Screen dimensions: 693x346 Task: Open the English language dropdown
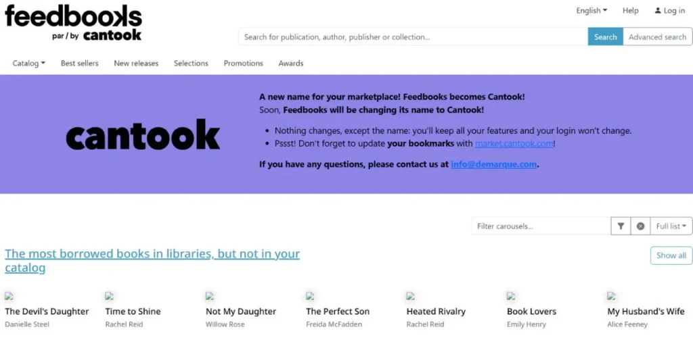point(591,11)
